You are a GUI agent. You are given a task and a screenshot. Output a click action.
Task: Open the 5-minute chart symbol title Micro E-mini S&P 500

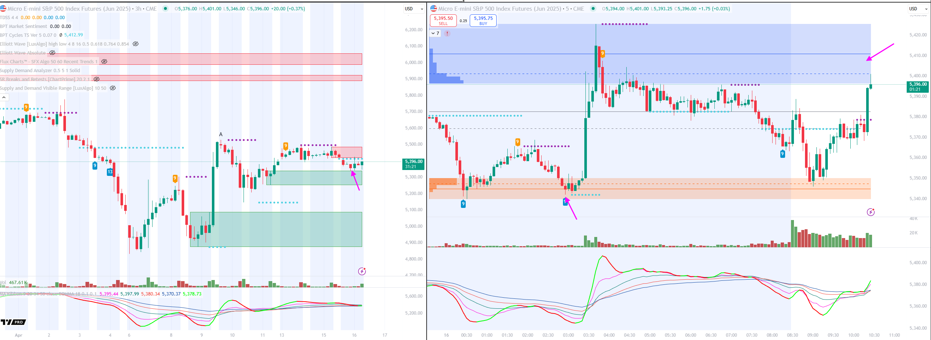click(500, 8)
